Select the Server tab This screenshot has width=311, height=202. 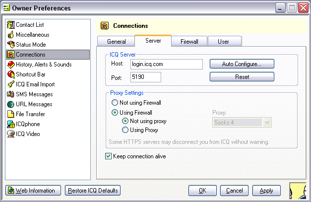(153, 41)
